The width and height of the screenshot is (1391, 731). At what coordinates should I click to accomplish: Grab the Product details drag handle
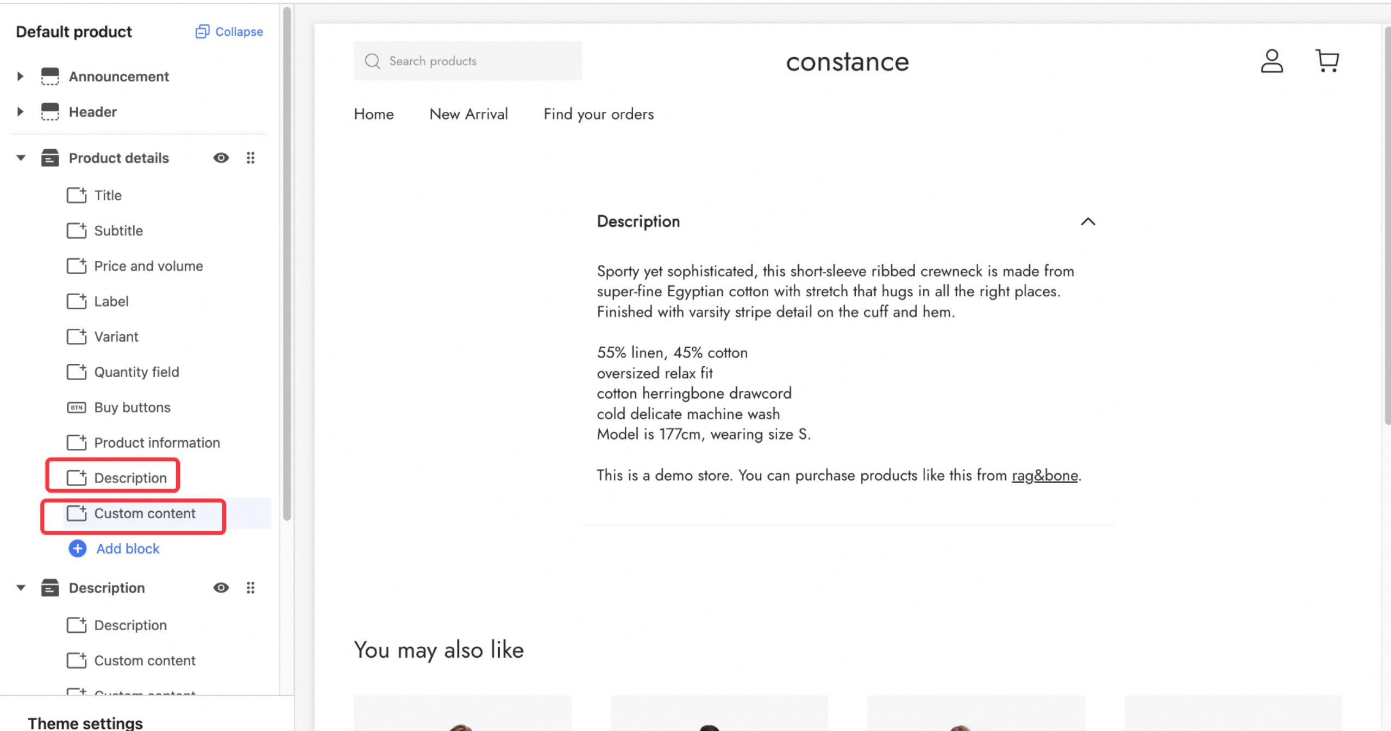tap(250, 158)
